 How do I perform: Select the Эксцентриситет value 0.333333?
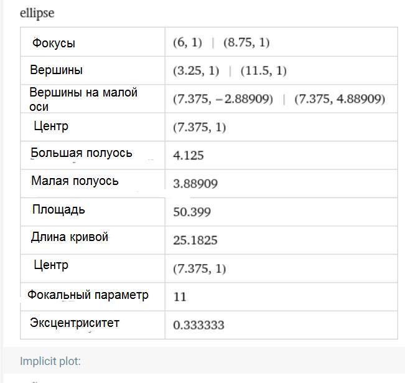click(198, 325)
